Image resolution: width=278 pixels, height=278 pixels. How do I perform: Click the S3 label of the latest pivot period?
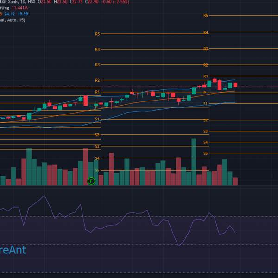click(x=205, y=131)
